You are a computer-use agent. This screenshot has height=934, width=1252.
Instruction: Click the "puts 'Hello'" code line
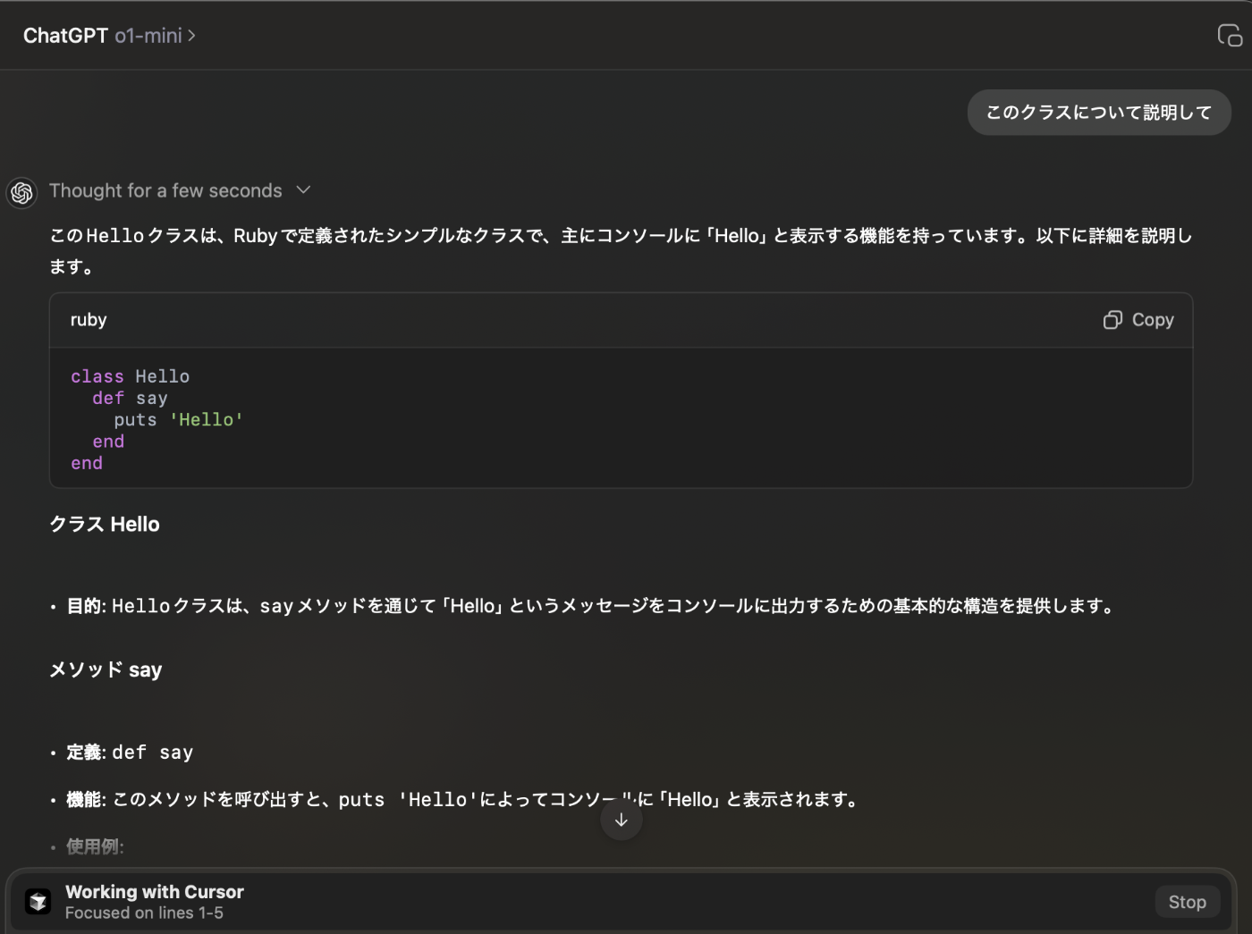[x=179, y=420]
